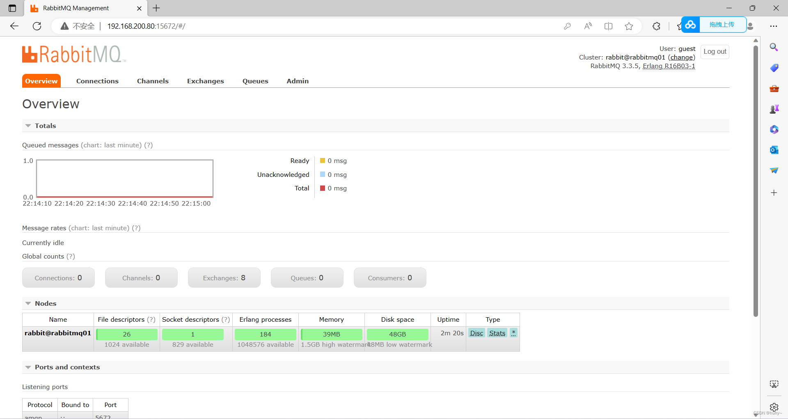
Task: Open the tab actions menu icon
Action: coord(12,8)
